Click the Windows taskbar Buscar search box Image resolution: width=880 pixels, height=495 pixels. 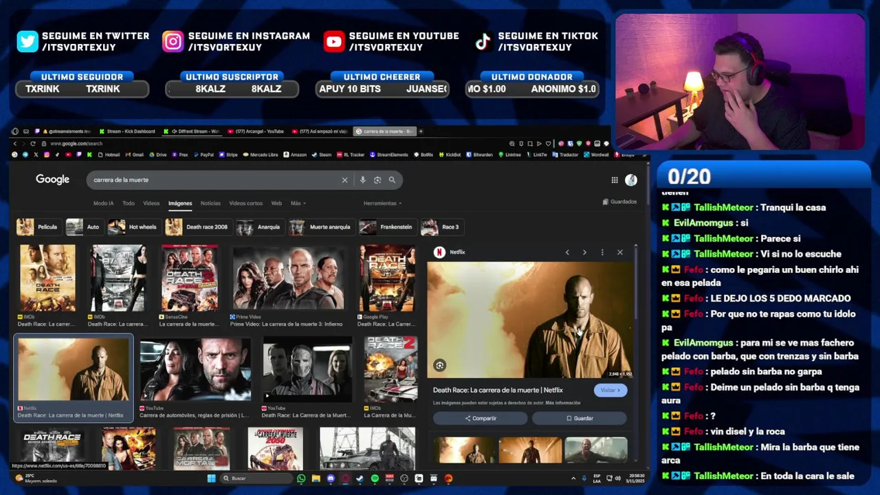(x=256, y=478)
